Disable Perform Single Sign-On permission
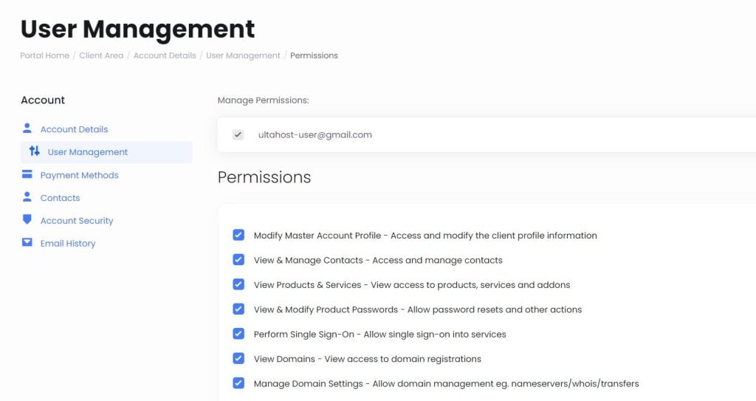Screen dimensions: 756x401 [238, 334]
